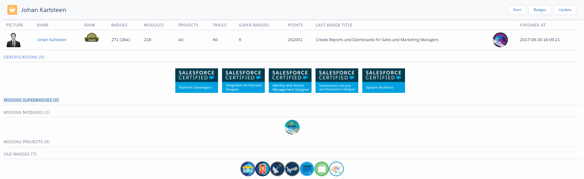Click the TRAILS column header
This screenshot has height=179, width=584.
pyautogui.click(x=220, y=25)
